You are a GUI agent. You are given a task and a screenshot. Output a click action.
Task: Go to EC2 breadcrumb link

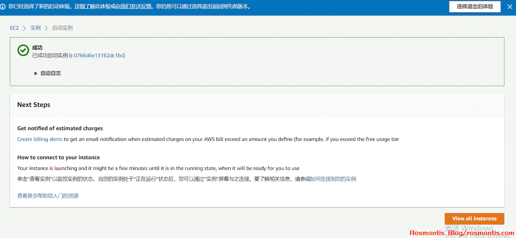(x=14, y=28)
